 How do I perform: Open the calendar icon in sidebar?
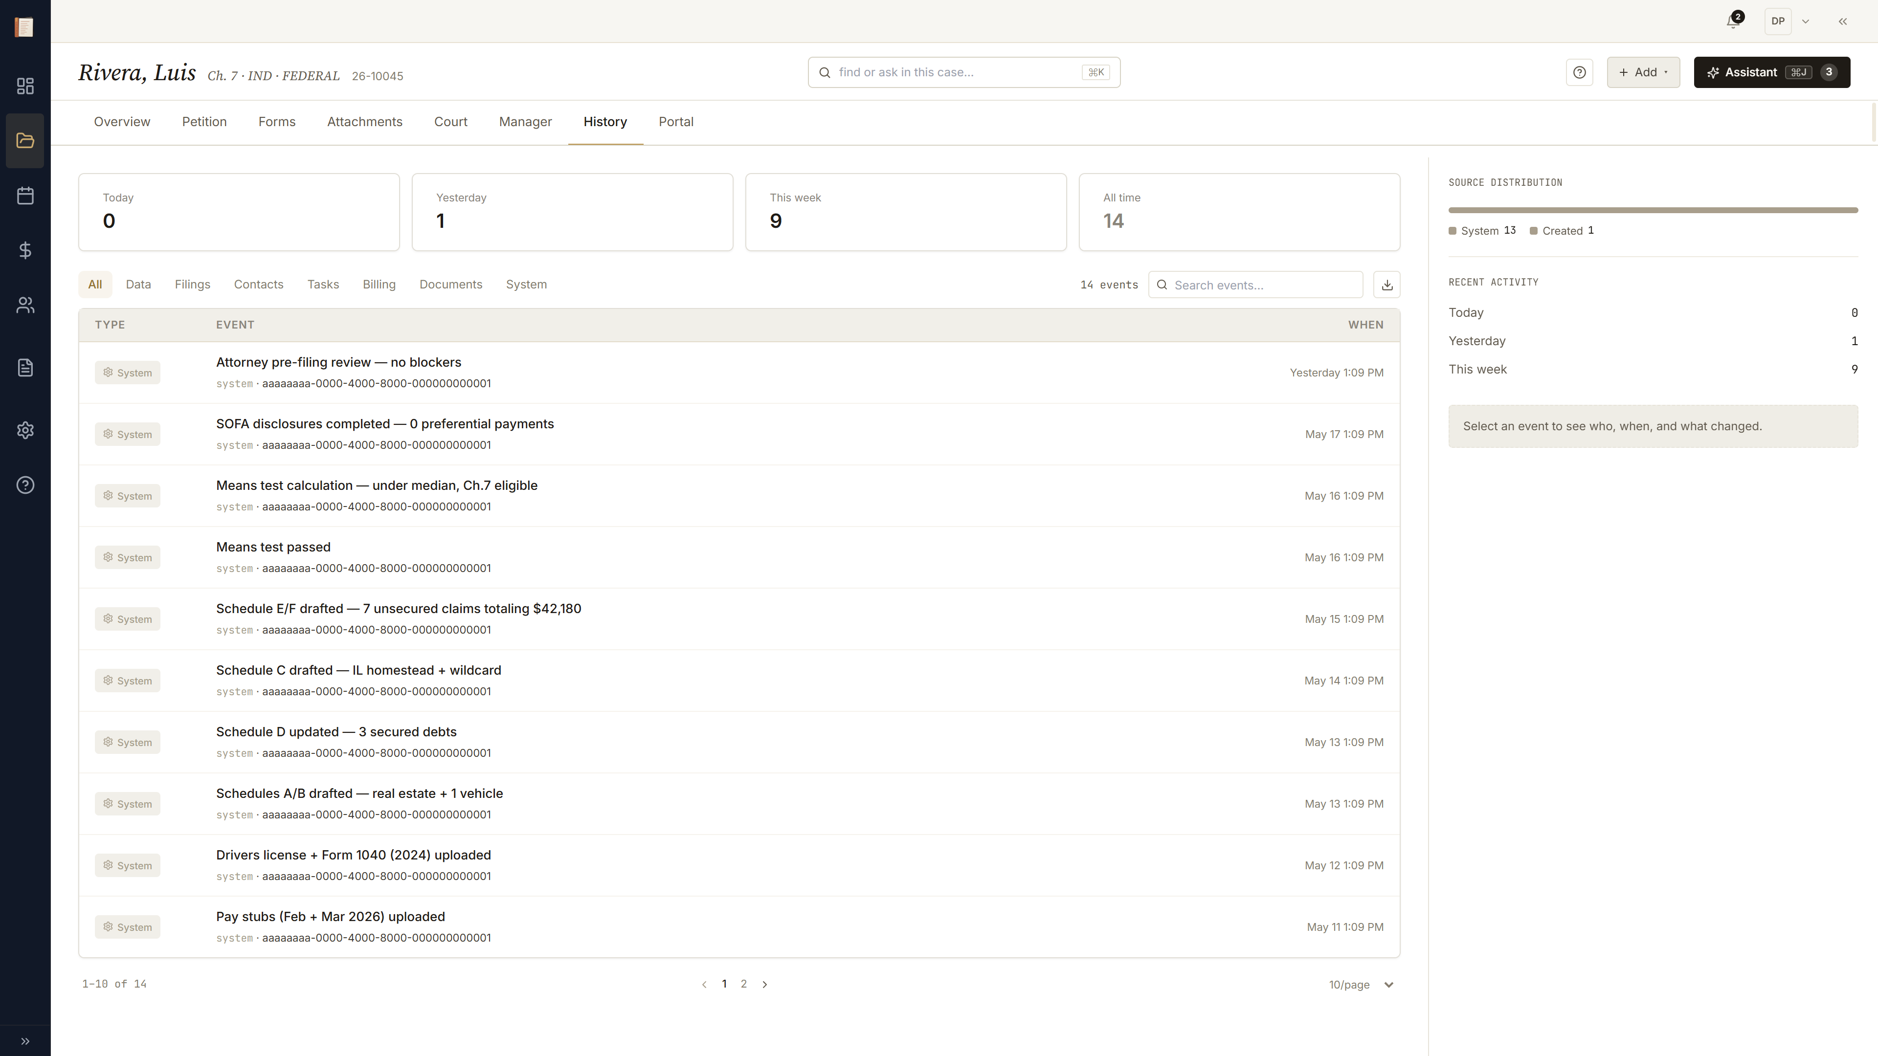pyautogui.click(x=25, y=196)
